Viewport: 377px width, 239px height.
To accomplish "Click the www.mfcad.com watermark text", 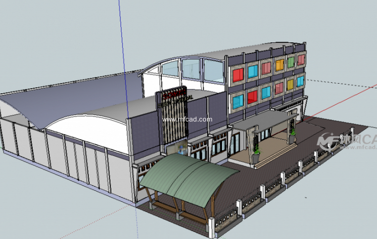I will [x=187, y=120].
